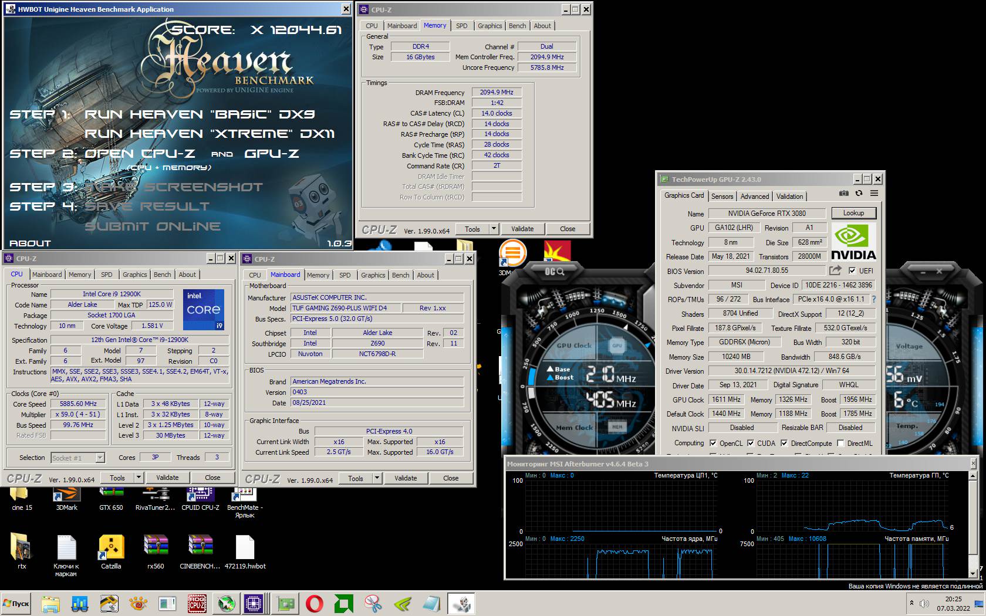Viewport: 986px width, 616px height.
Task: Toggle the UEFI checkbox in GPU-Z
Action: pos(852,270)
